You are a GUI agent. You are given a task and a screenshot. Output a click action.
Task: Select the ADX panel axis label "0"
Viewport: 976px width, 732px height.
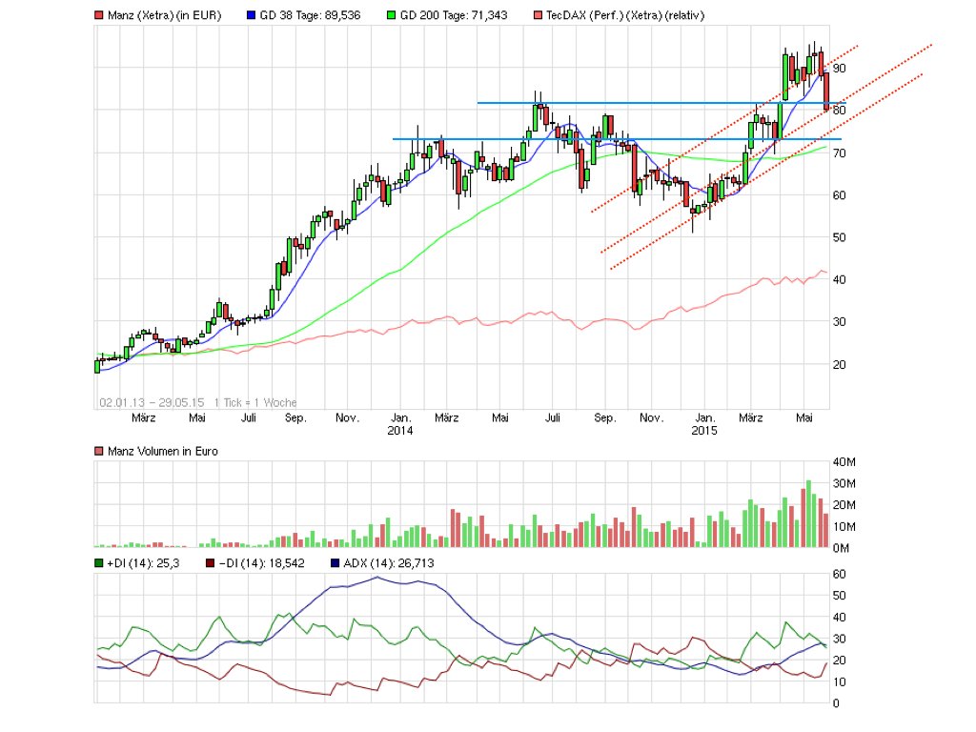836,703
